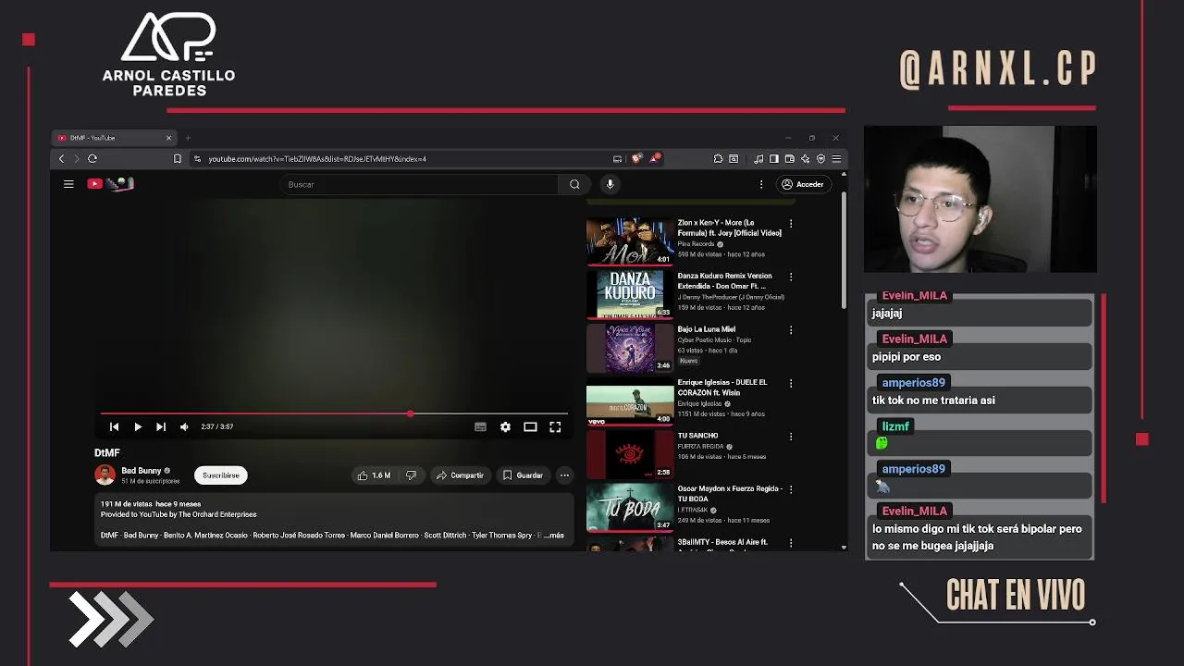Image resolution: width=1184 pixels, height=666 pixels.
Task: Open the Bad Bunny channel name link
Action: pos(142,471)
